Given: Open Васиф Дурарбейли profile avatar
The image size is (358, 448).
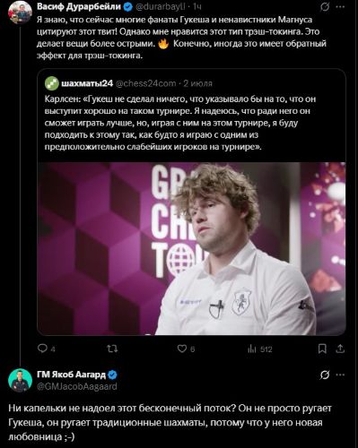Looking at the screenshot, I should [20, 12].
